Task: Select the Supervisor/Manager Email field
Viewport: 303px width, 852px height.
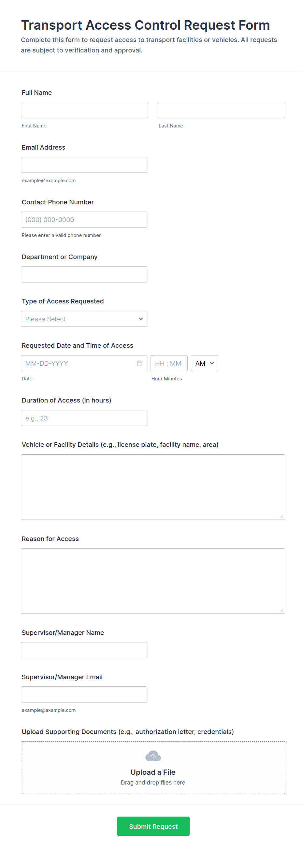Action: [x=84, y=695]
